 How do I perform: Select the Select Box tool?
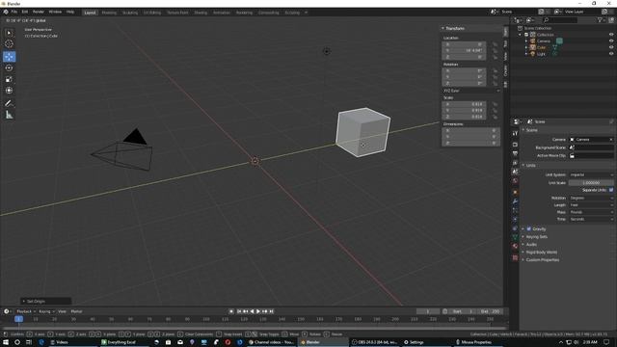click(9, 33)
